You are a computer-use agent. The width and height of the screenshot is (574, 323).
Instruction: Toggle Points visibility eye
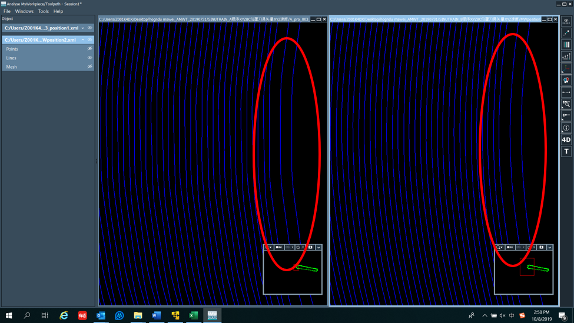click(89, 49)
